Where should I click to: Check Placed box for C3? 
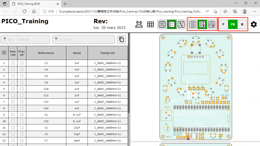22,63
